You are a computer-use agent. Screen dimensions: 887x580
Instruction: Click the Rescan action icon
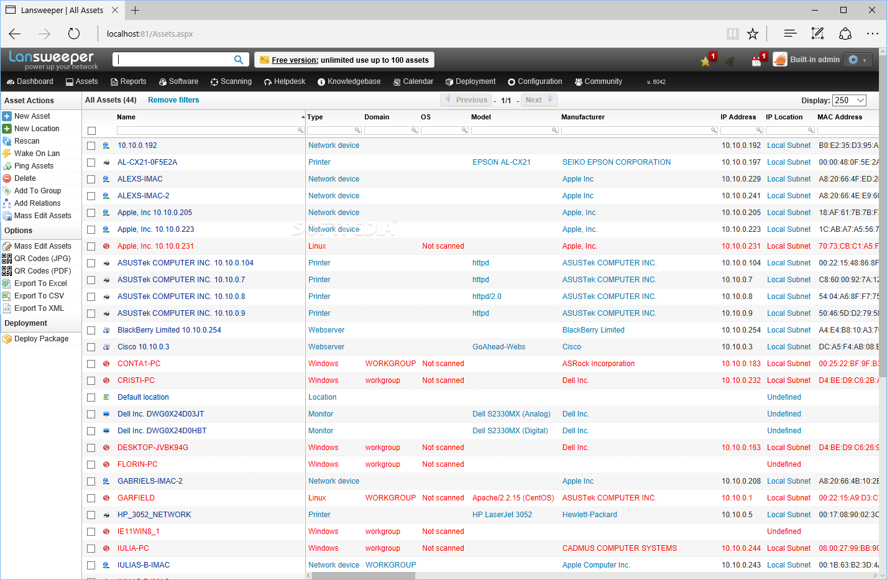point(7,141)
